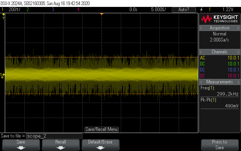Click the magenta DC 10.0:1 channel row
Image resolution: width=241 pixels, height=151 pixels.
click(220, 76)
